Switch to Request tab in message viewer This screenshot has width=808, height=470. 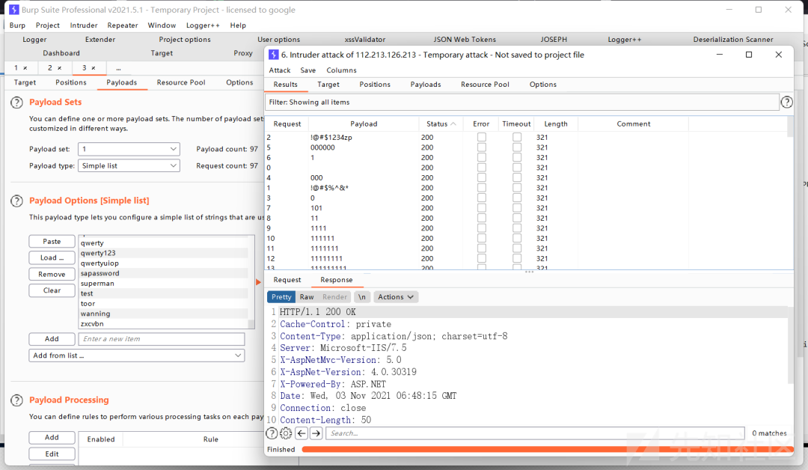(287, 280)
